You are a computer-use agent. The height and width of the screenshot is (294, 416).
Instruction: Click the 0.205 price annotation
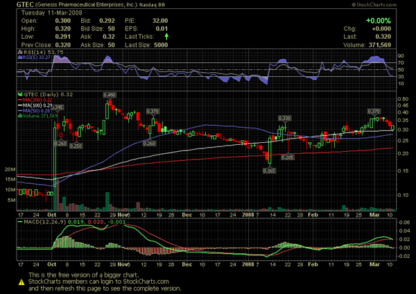coord(288,157)
